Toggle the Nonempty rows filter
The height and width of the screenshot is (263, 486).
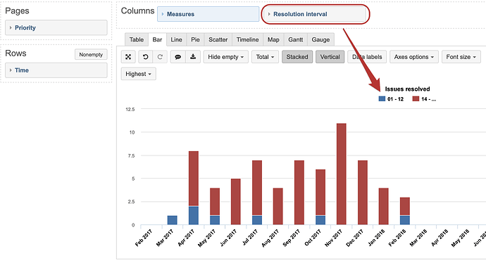point(91,54)
